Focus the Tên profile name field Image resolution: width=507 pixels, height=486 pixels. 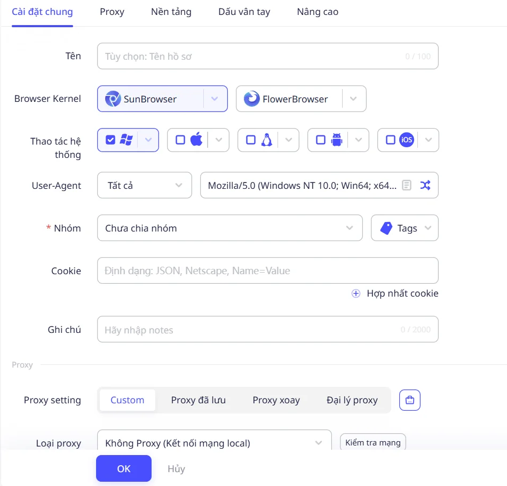(268, 56)
